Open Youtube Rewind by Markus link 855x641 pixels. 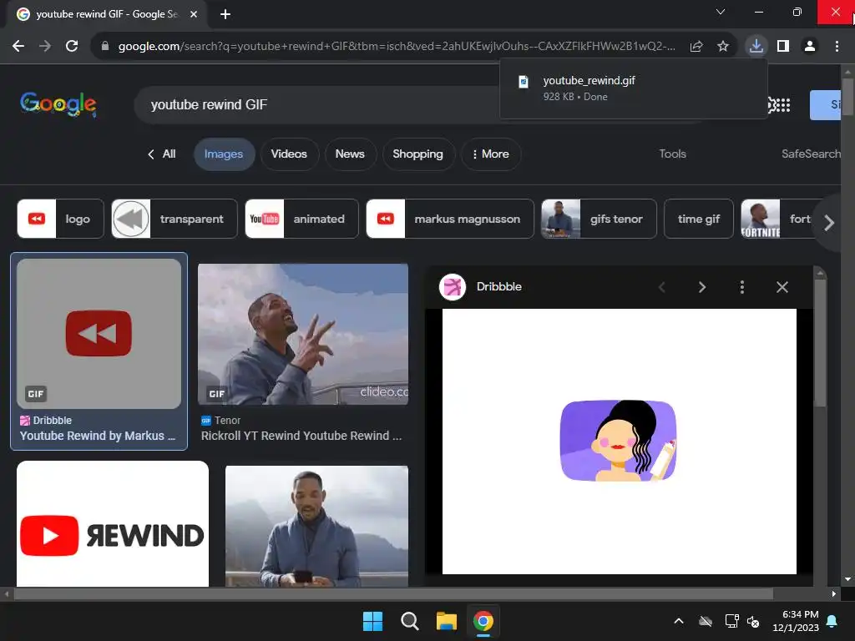(98, 436)
